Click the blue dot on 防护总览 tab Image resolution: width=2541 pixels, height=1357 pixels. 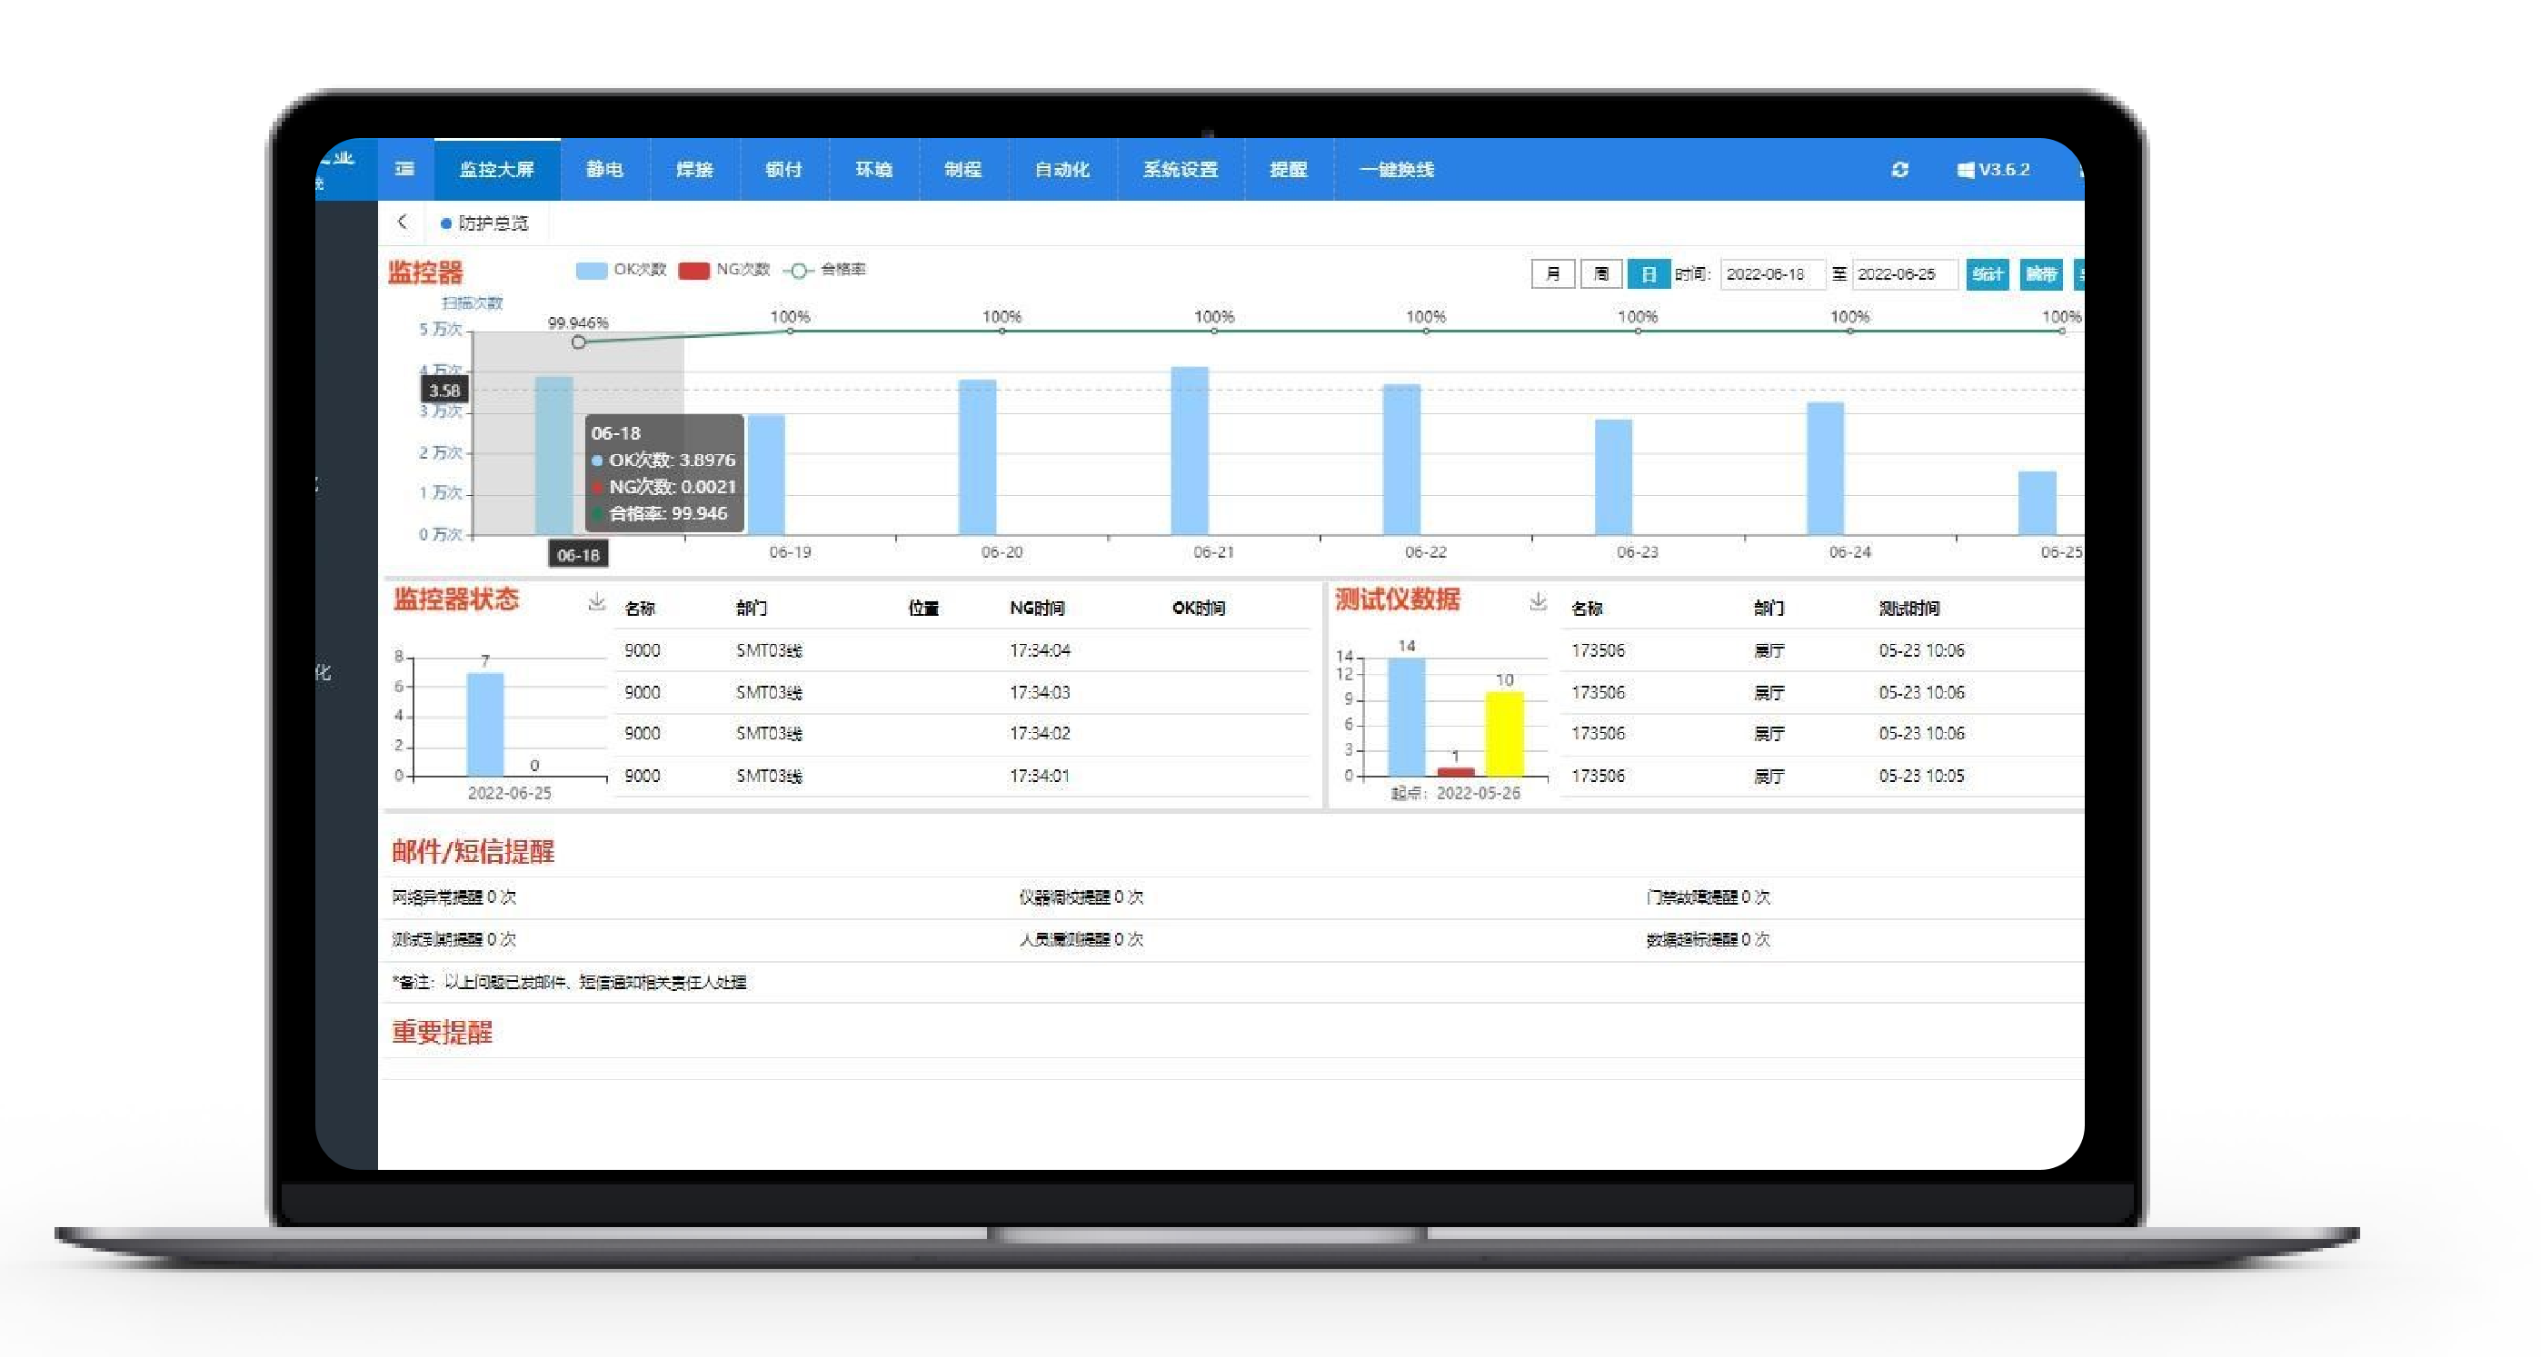pyautogui.click(x=446, y=223)
